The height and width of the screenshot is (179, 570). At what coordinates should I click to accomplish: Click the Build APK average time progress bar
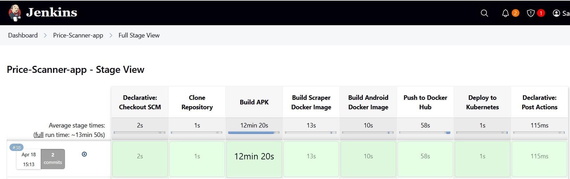pos(254,132)
